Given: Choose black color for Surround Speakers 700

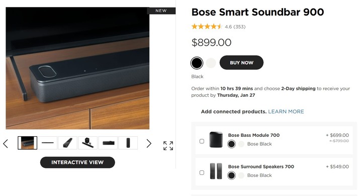Looking at the screenshot, I should [x=231, y=175].
